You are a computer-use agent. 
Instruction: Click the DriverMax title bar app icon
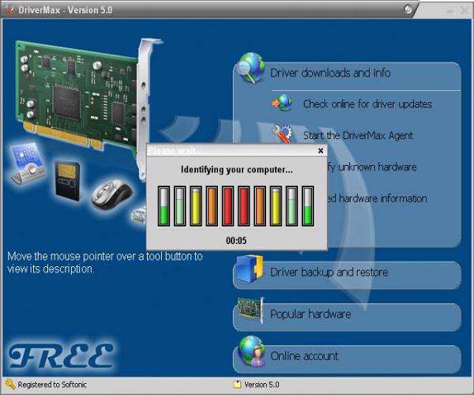[9, 9]
